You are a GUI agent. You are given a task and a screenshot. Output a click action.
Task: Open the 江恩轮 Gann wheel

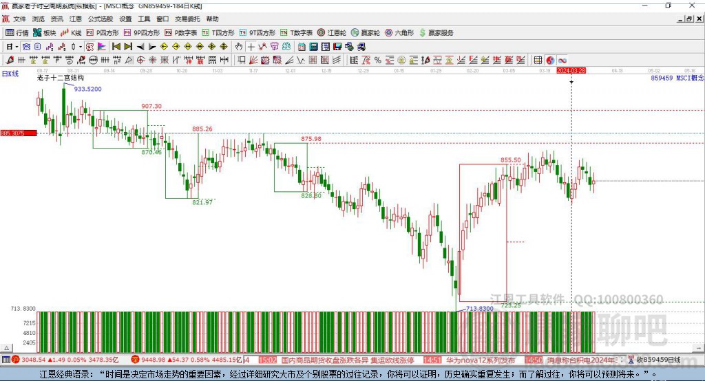pyautogui.click(x=332, y=33)
